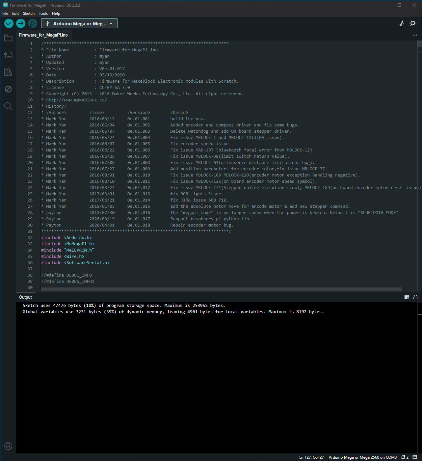The image size is (422, 461).
Task: Open the File menu
Action: 5,14
